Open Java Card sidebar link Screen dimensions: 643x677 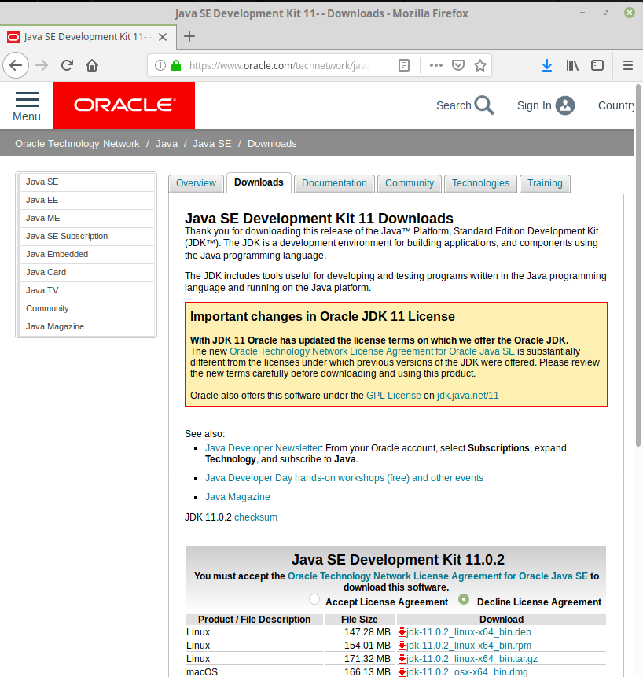click(86, 273)
